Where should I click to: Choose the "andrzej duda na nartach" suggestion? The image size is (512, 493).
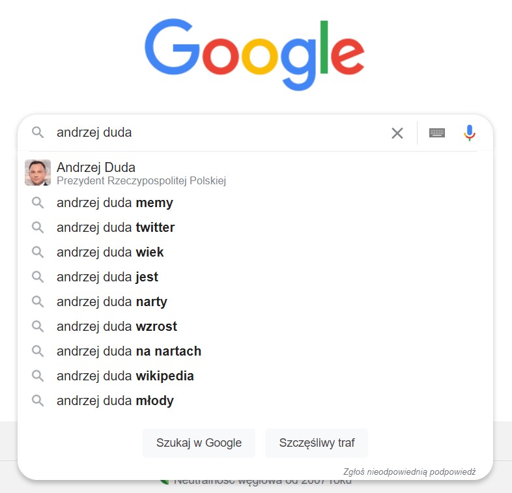(x=129, y=352)
